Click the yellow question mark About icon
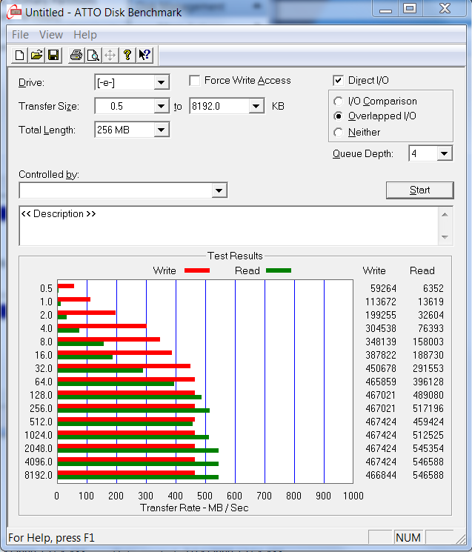 (x=127, y=55)
